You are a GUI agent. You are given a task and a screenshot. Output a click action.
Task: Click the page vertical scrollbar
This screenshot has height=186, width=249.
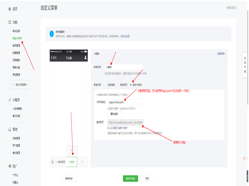pos(248,57)
